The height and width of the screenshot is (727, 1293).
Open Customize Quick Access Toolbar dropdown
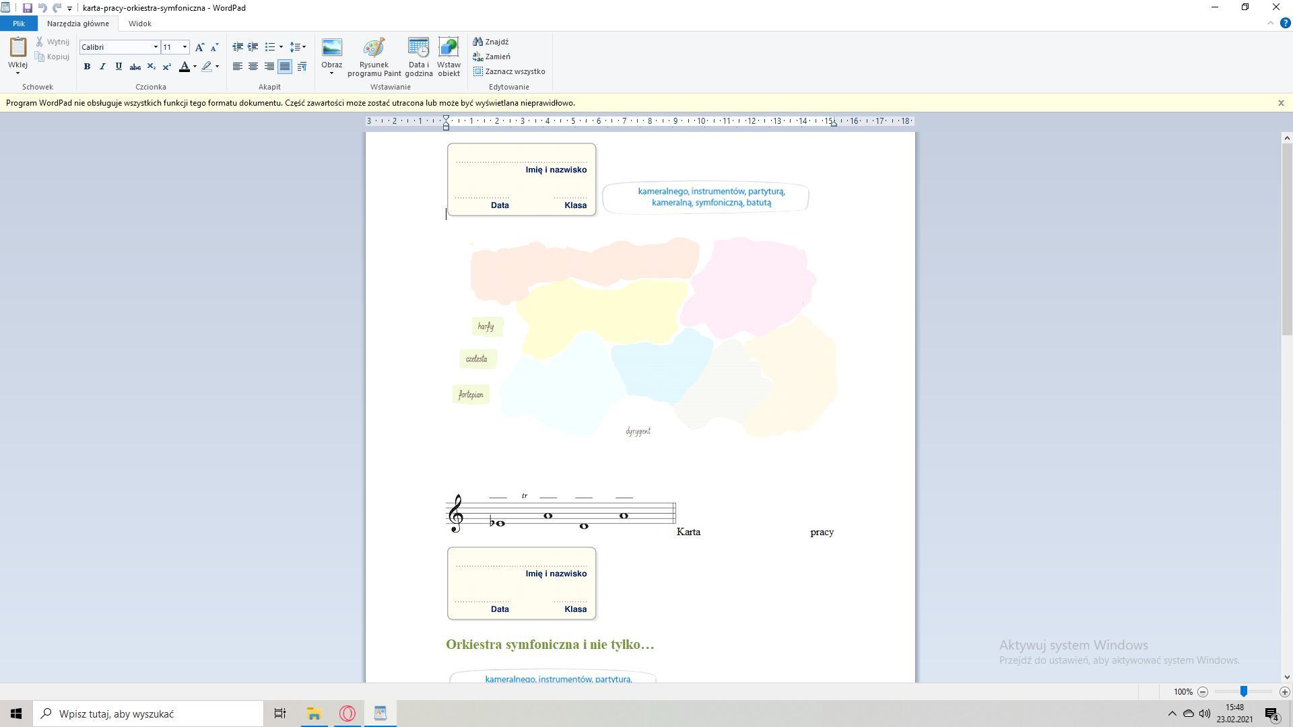pyautogui.click(x=69, y=8)
